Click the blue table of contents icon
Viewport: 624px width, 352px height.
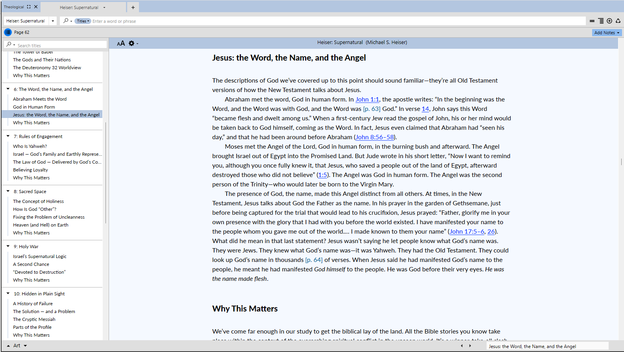(7, 32)
